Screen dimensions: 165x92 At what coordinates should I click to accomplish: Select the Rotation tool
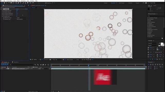pos(9,3)
